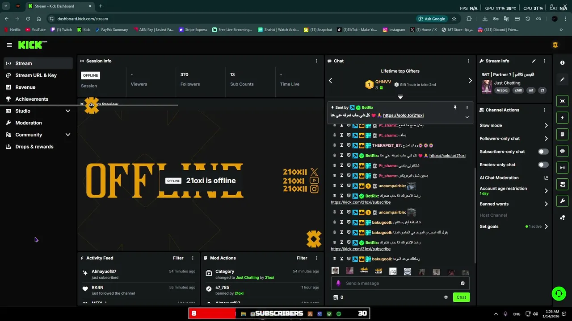Edit stream info with pencil icon
The image size is (572, 321).
[x=534, y=61]
